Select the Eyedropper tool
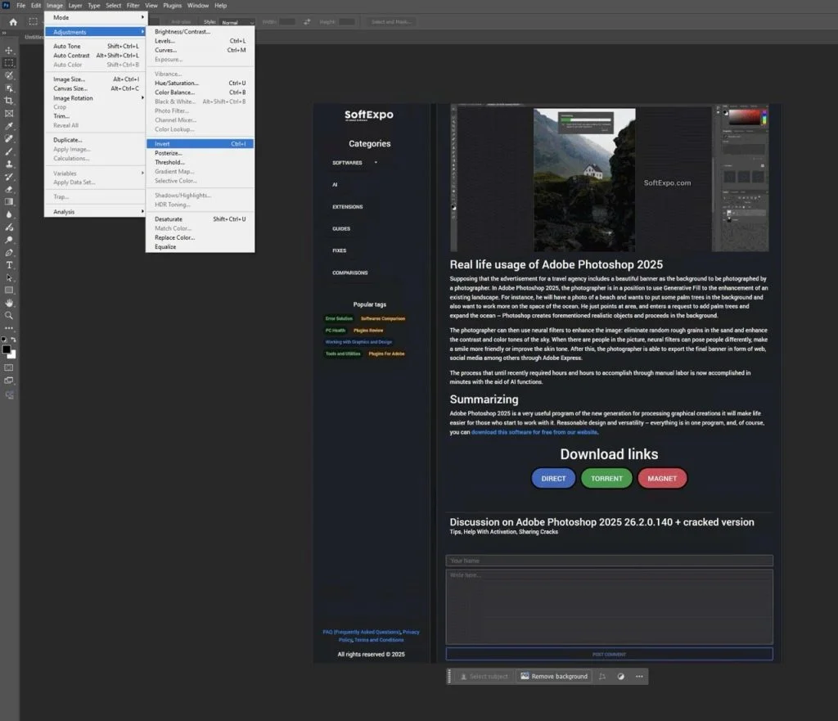 8,126
